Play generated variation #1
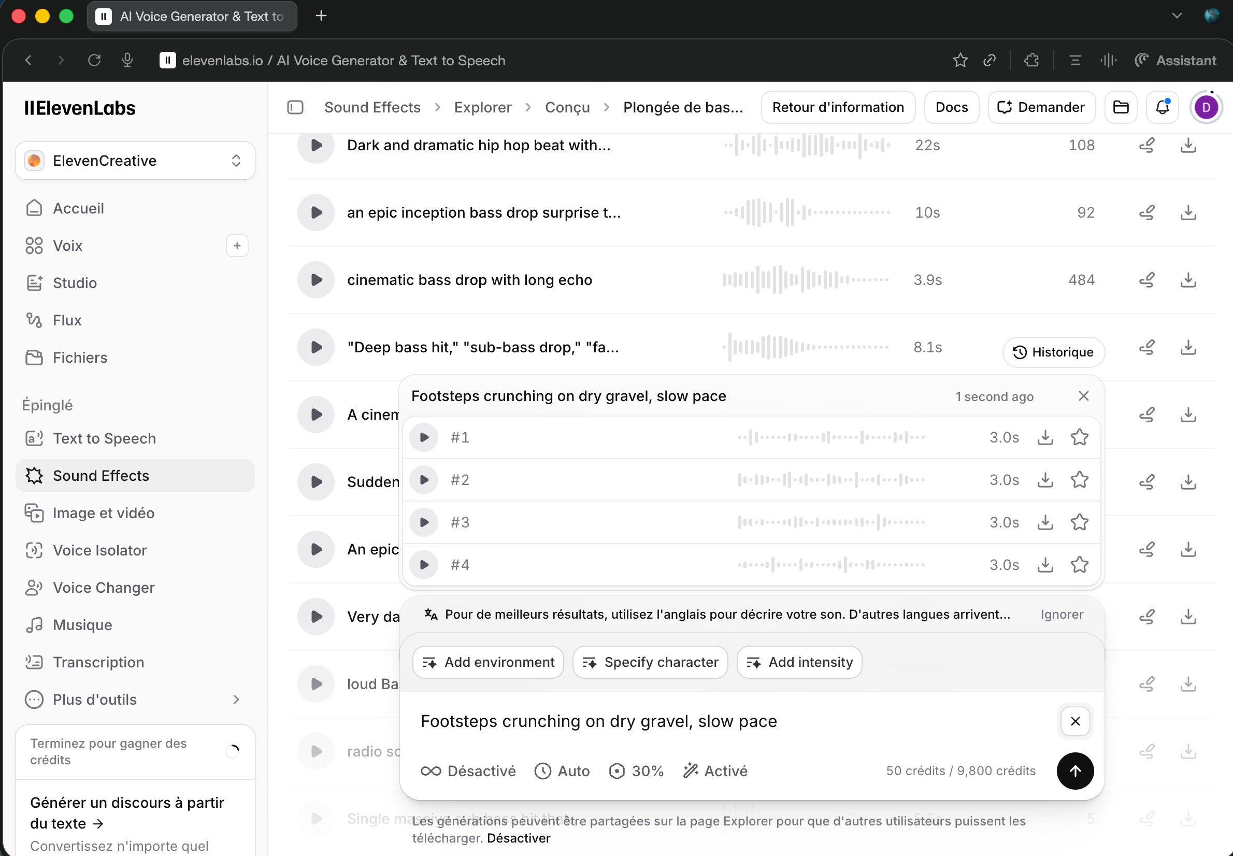Screen dimensions: 1233x856 click(424, 437)
